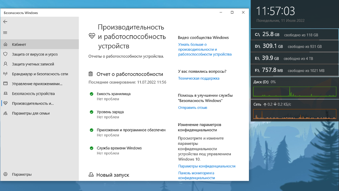Open Защита от вирусов и угроз

coord(40,54)
